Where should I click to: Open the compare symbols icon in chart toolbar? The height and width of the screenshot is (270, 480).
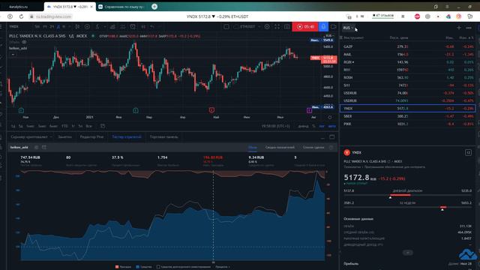[87, 27]
